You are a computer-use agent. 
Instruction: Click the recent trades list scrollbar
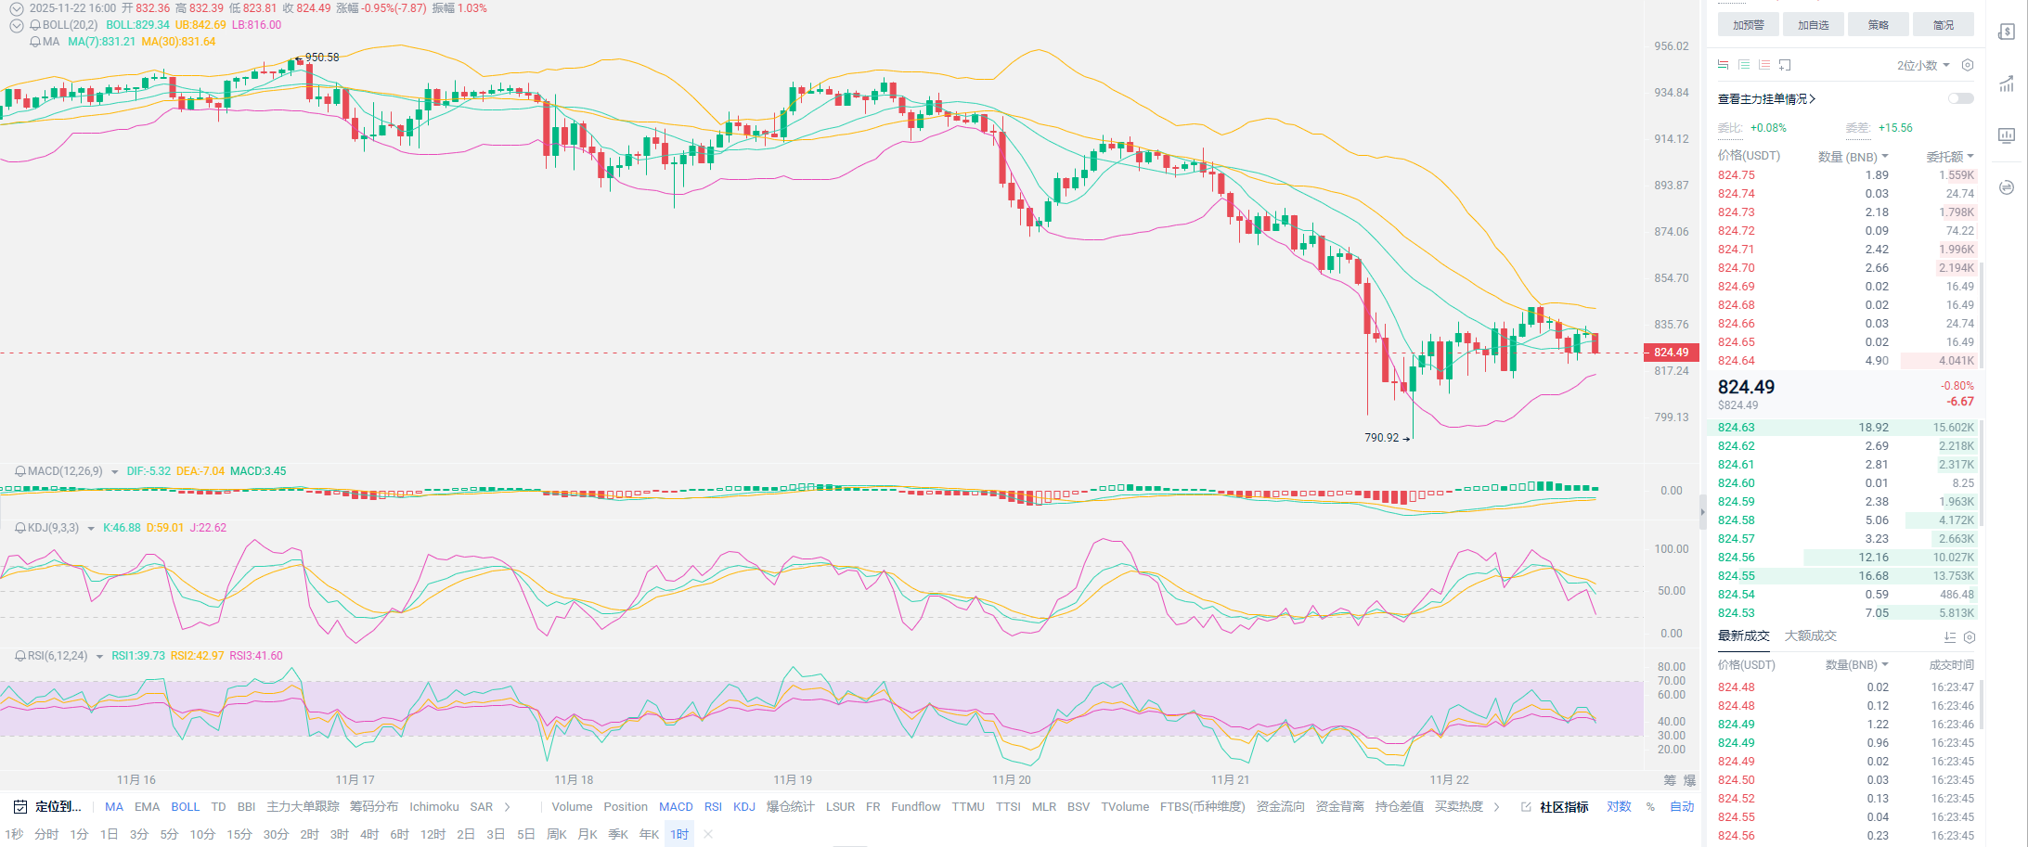pyautogui.click(x=1981, y=705)
